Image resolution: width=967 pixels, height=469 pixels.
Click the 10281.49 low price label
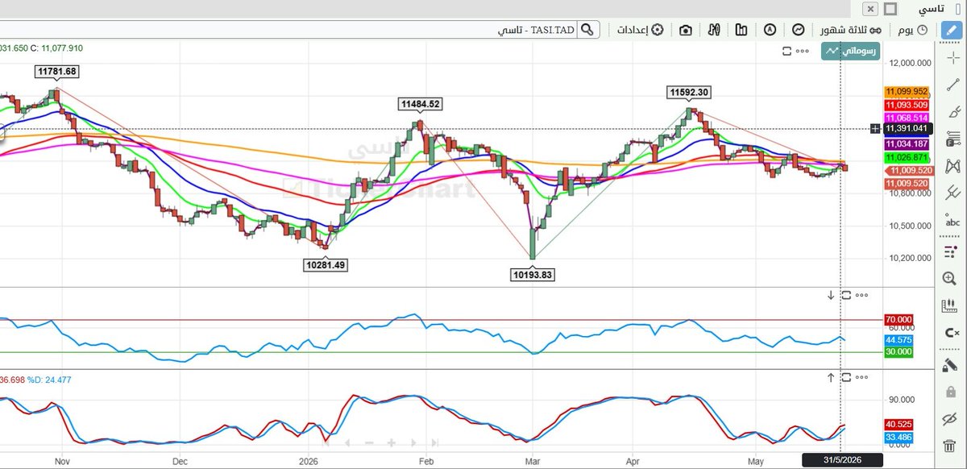326,264
